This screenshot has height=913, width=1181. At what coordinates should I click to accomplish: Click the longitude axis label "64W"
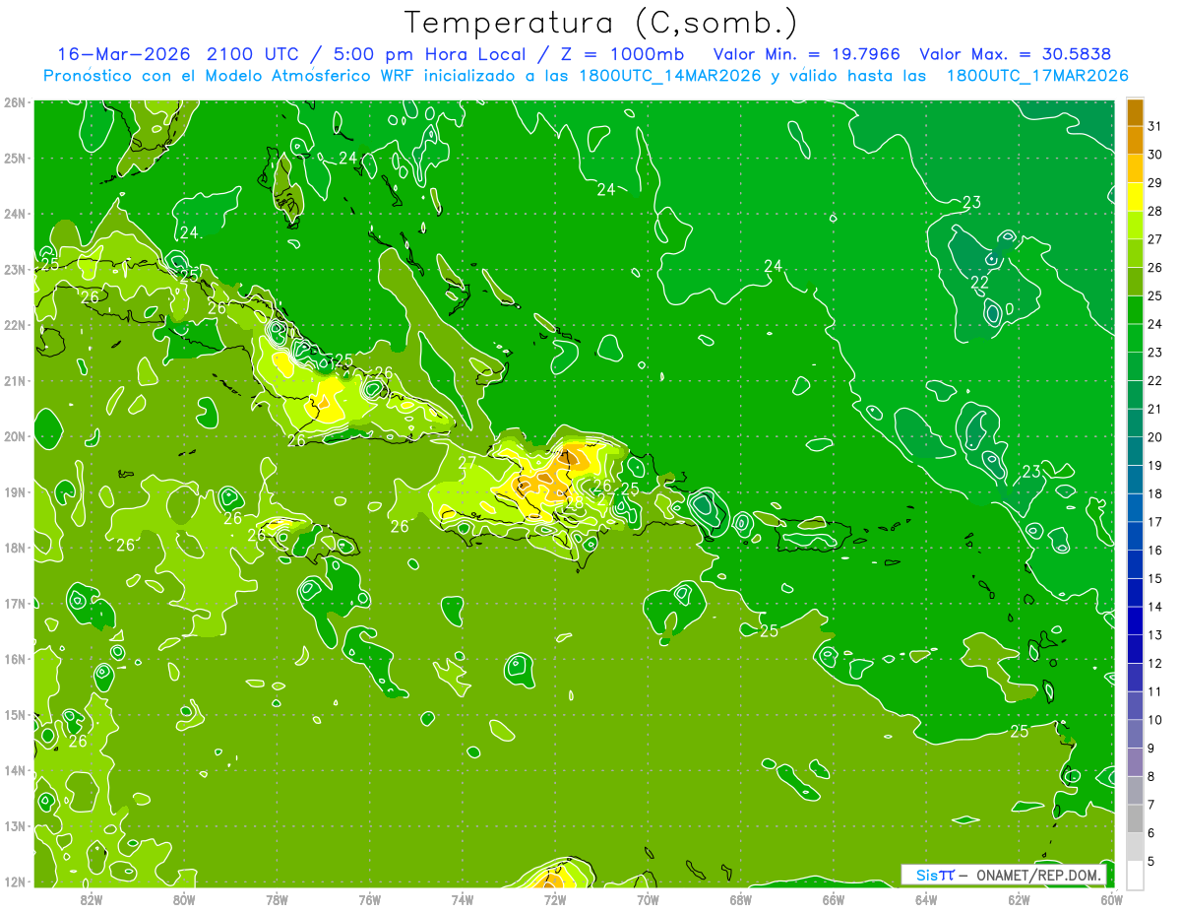pos(926,899)
